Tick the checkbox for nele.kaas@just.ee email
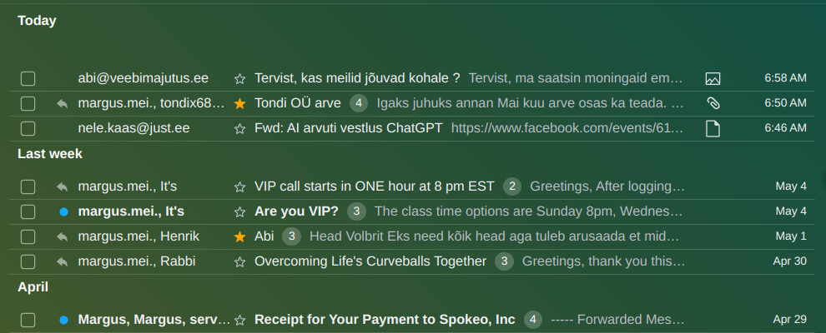This screenshot has width=826, height=333. (x=28, y=129)
